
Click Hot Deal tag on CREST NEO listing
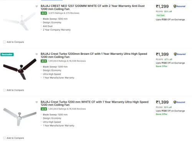tap(161, 15)
